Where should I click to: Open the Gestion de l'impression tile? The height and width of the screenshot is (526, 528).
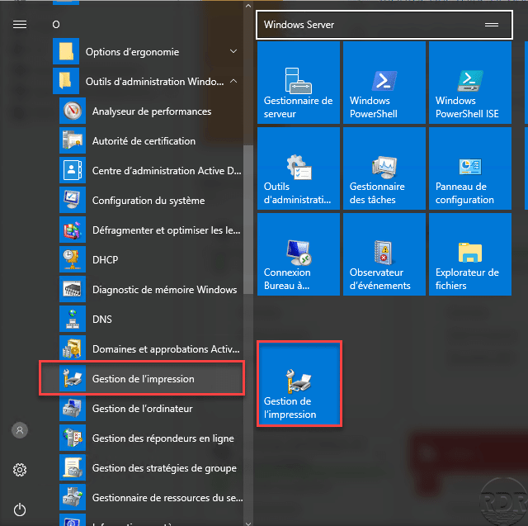pyautogui.click(x=299, y=383)
